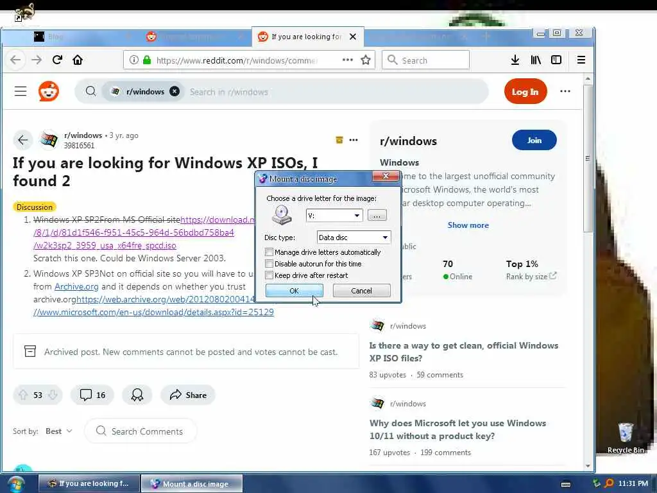Image resolution: width=657 pixels, height=493 pixels.
Task: Close the 'If you are looking for' tab
Action: (x=353, y=37)
